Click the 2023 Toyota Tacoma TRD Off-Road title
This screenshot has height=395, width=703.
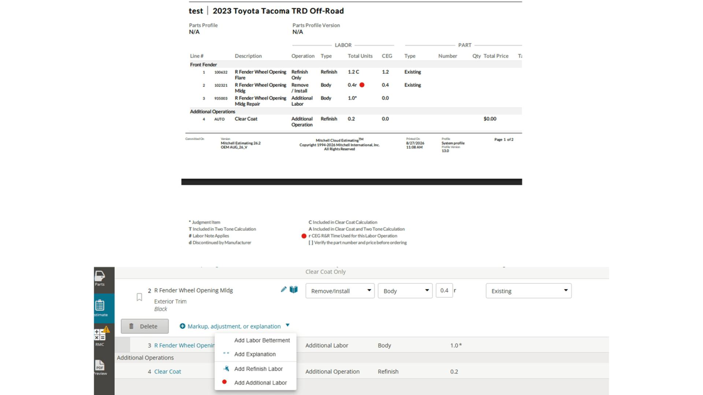(278, 11)
